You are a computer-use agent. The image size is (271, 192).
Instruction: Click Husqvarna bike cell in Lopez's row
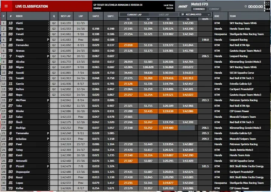pos(221,183)
